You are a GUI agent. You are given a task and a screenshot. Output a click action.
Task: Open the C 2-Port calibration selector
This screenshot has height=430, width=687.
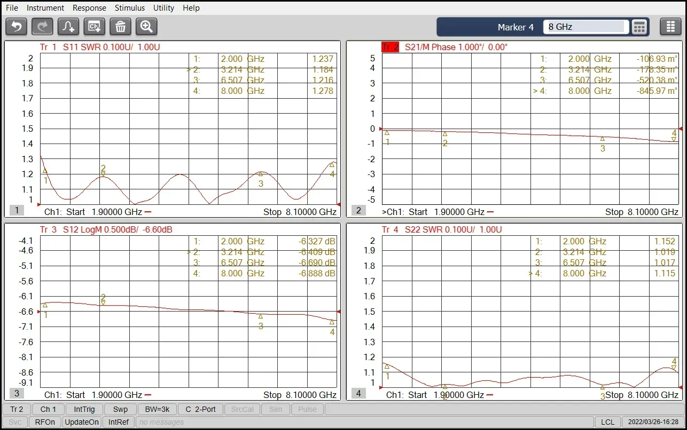(x=200, y=409)
